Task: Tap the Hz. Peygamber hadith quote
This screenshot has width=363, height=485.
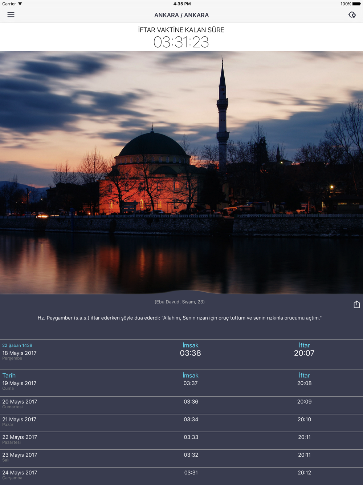Action: [x=180, y=318]
